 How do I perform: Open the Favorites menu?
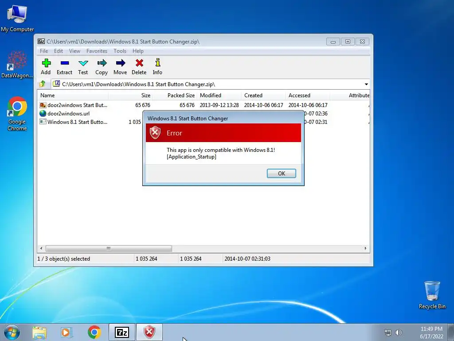click(x=97, y=51)
